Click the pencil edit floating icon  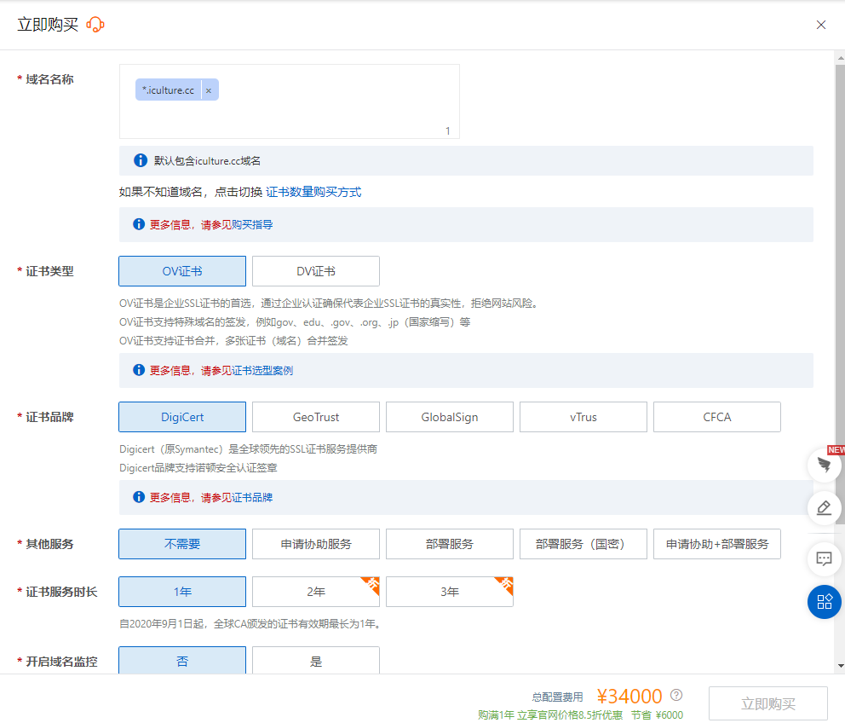click(824, 507)
